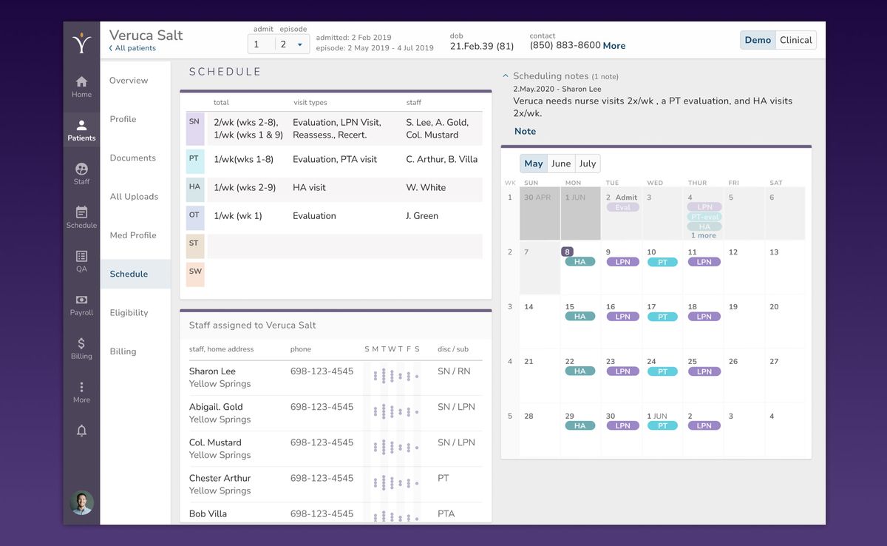Toggle Demo mode in the top right
The width and height of the screenshot is (887, 546).
coord(758,40)
